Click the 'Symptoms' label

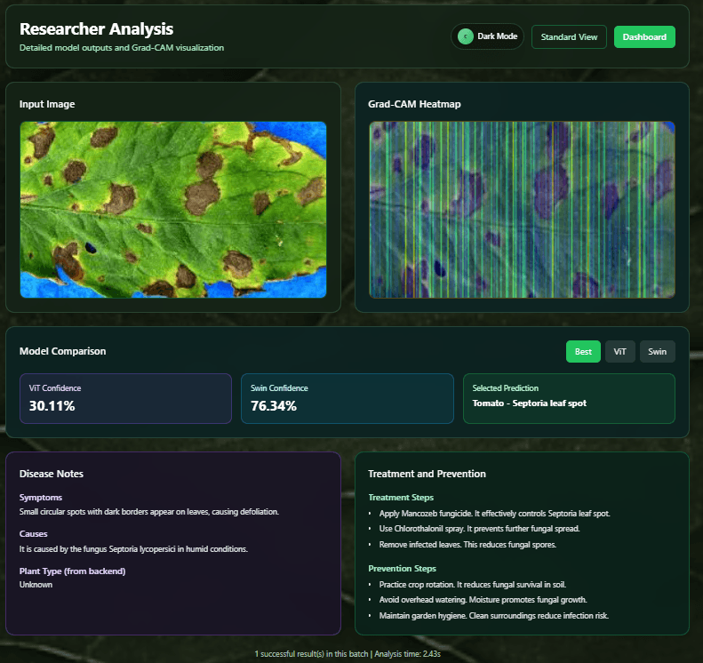pos(41,497)
